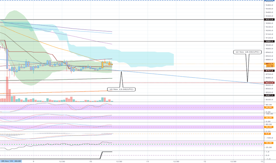Click the -100.0 indicator axis value
This screenshot has height=163, width=276.
pos(269,138)
